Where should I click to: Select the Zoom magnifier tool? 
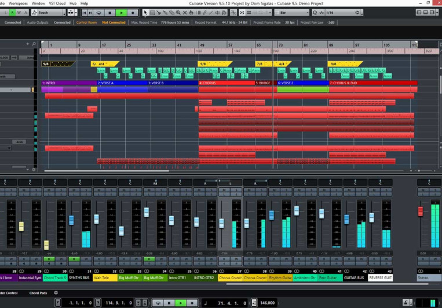pyautogui.click(x=178, y=13)
